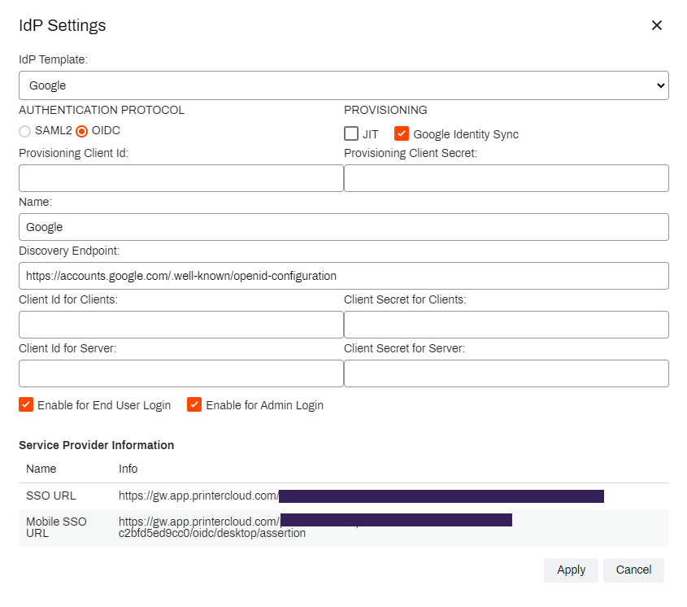Toggle Enable for Admin Login
This screenshot has width=687, height=607.
point(194,404)
